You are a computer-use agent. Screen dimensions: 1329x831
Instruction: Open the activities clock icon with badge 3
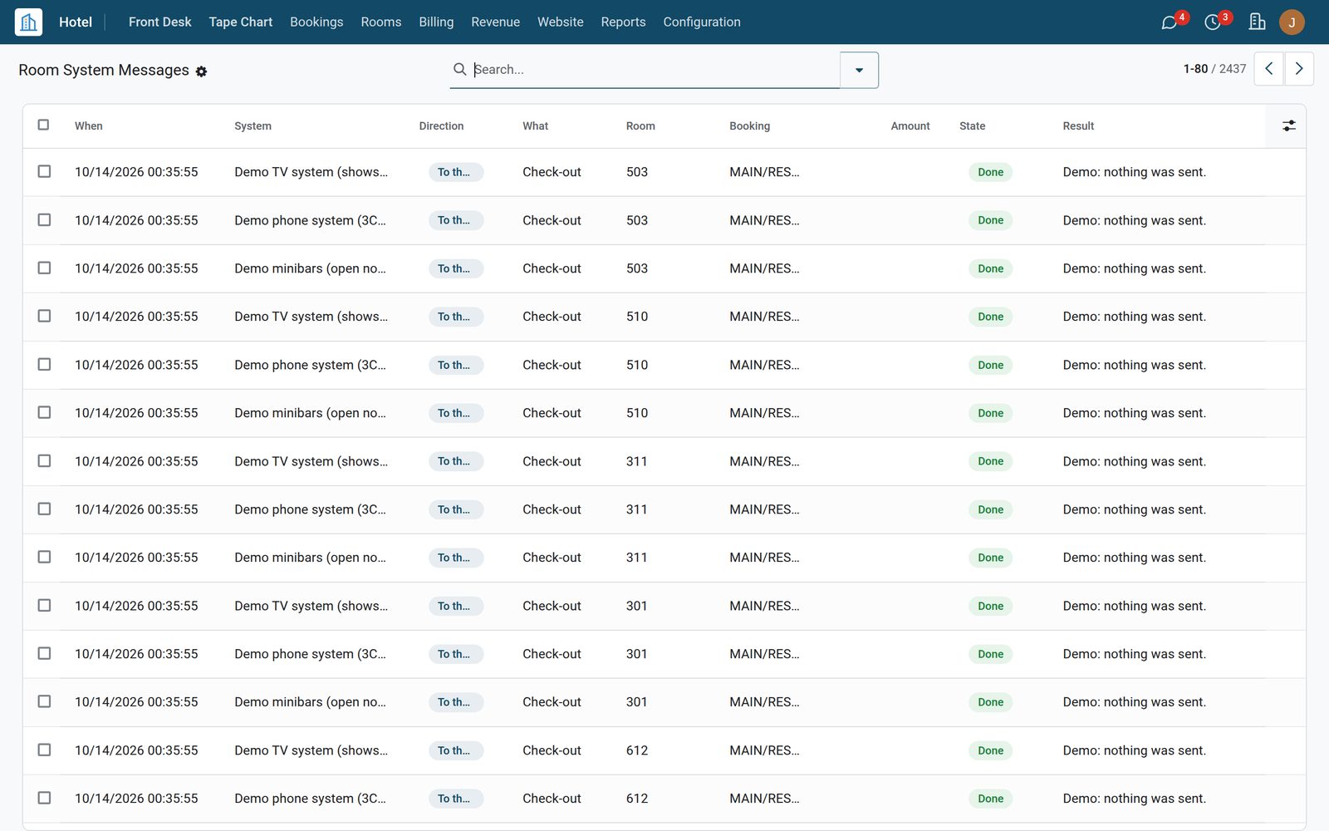(x=1213, y=22)
